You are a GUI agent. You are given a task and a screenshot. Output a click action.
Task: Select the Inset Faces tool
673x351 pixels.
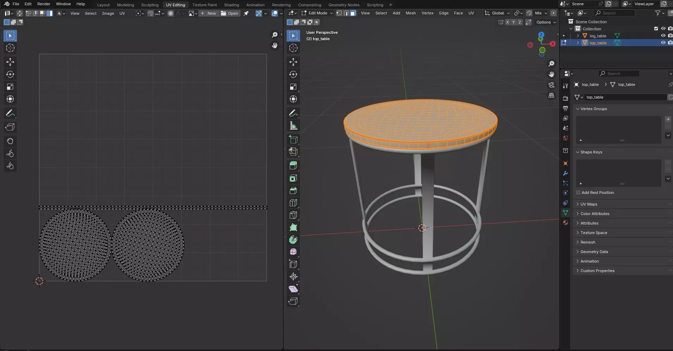(x=293, y=178)
